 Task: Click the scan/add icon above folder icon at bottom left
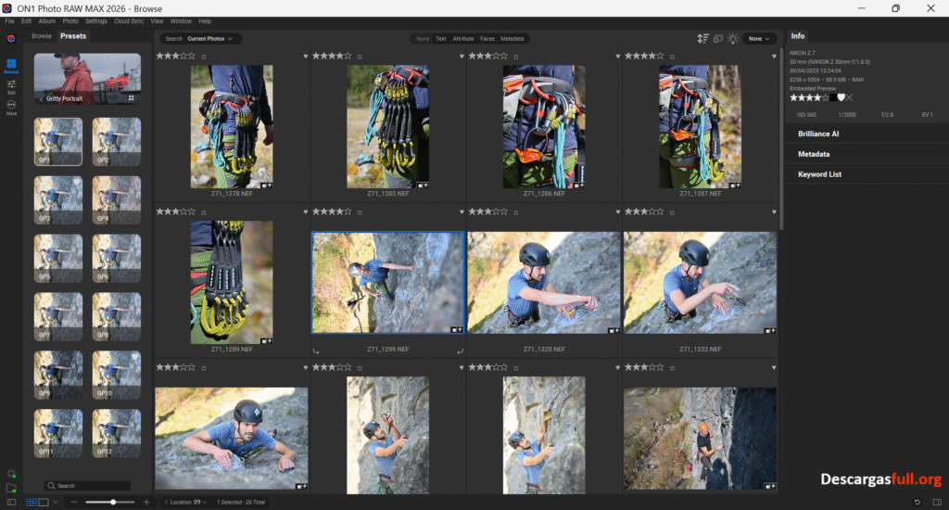11,474
